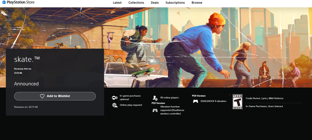Viewport: 312px width, 140px height.
Task: Click the Announced status text
Action: (26, 84)
